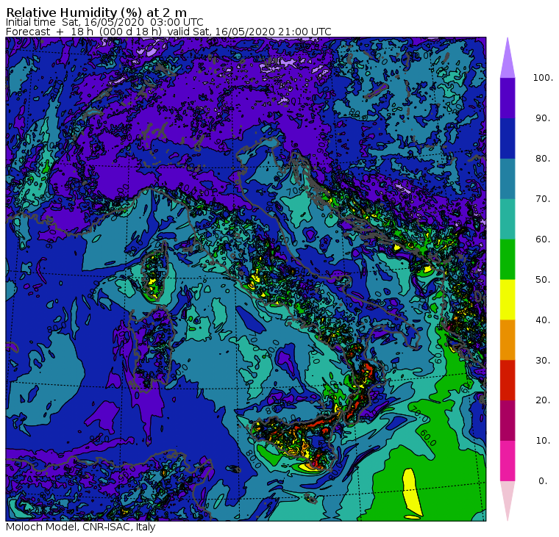Click the '70.' colorbar label
This screenshot has height=537, width=559.
click(x=543, y=198)
